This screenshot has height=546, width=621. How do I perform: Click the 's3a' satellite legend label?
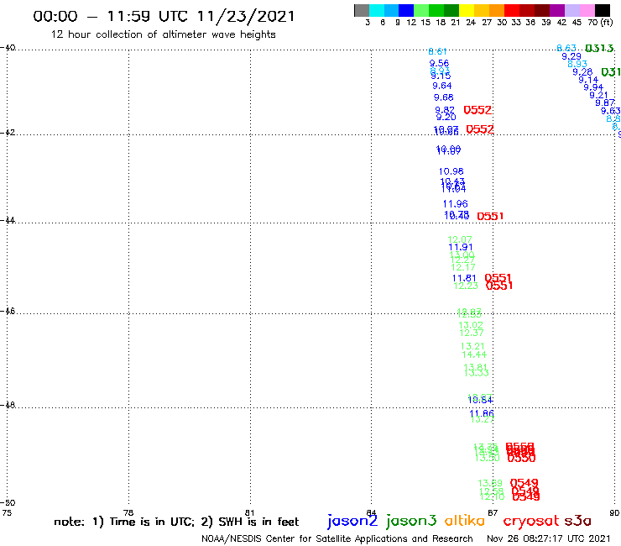pyautogui.click(x=578, y=521)
